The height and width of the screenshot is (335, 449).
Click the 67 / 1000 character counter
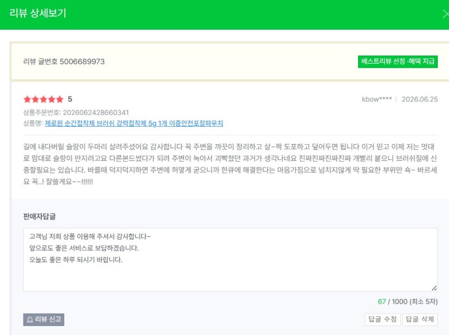pyautogui.click(x=408, y=301)
